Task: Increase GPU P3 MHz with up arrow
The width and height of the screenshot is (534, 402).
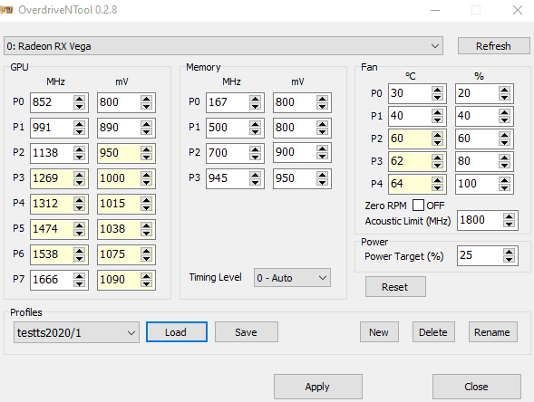Action: coord(79,175)
